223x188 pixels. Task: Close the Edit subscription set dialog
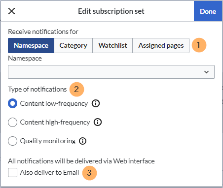point(11,11)
